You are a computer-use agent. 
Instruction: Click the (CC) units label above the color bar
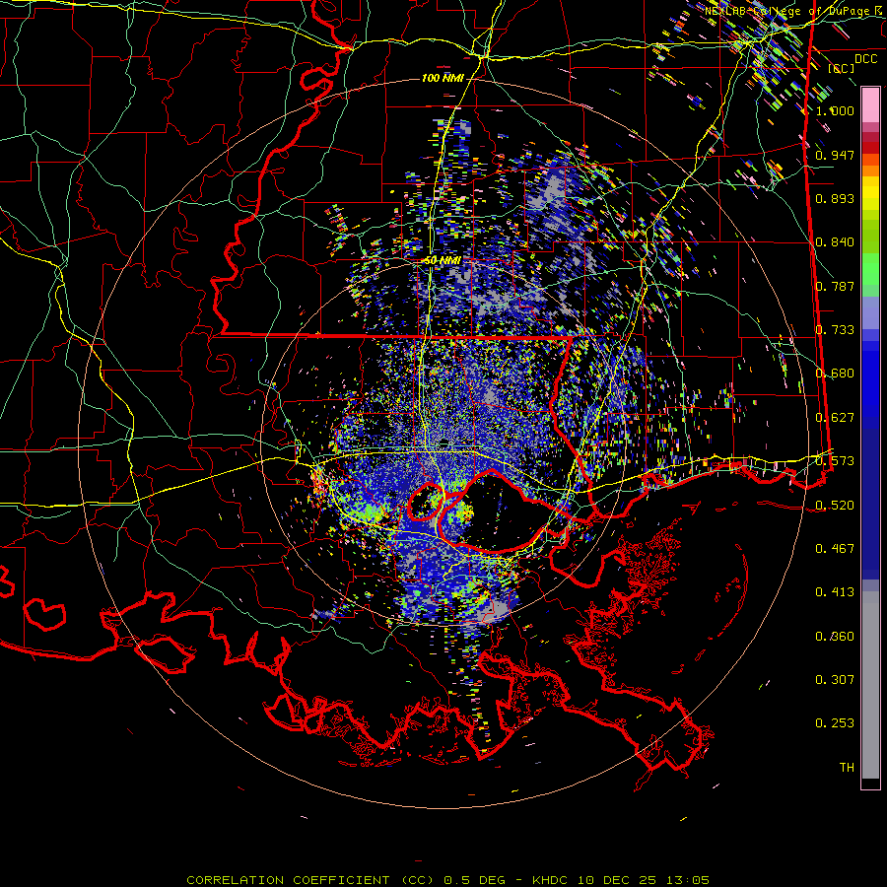tap(842, 68)
